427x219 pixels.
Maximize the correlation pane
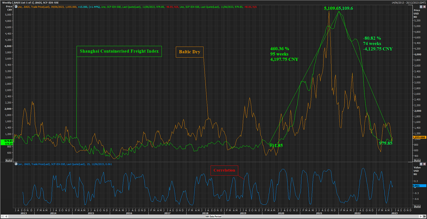pyautogui.click(x=421, y=164)
